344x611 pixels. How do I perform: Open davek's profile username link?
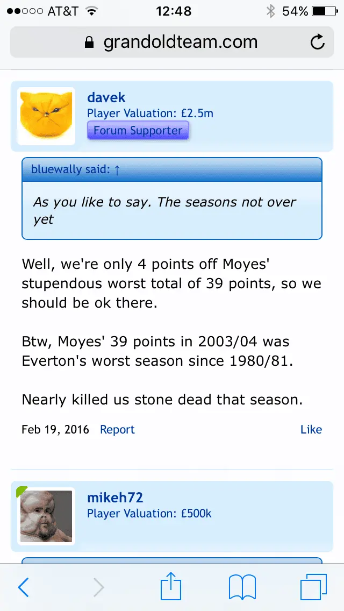pos(106,97)
